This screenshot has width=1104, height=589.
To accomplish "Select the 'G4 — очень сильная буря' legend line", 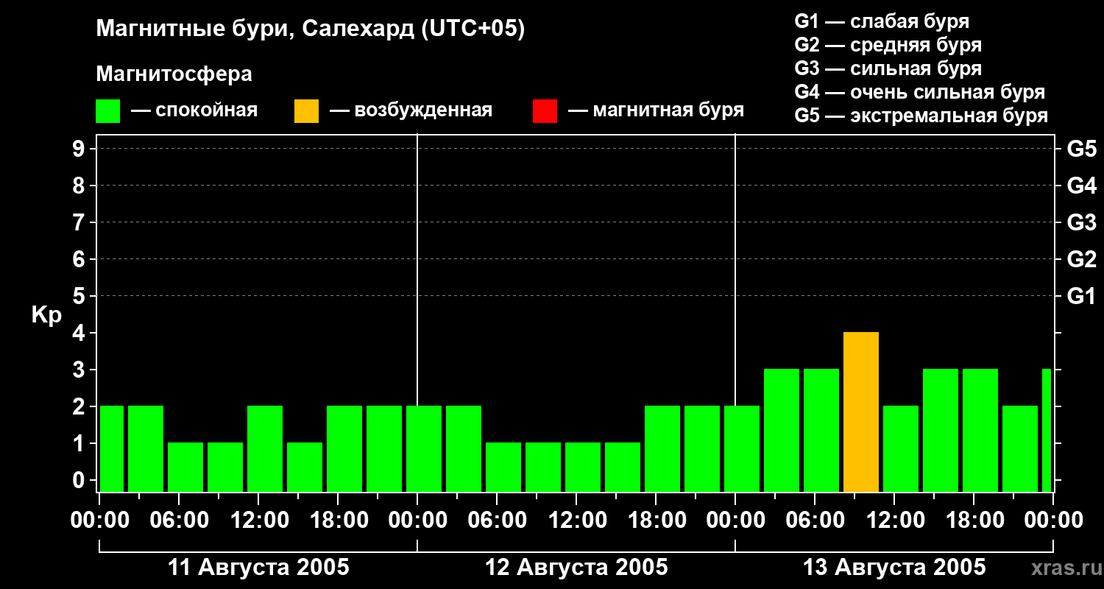I will pyautogui.click(x=920, y=92).
